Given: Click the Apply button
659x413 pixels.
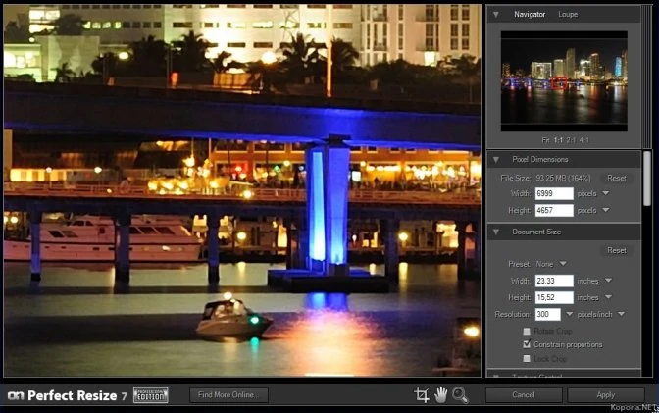Looking at the screenshot, I should point(606,395).
